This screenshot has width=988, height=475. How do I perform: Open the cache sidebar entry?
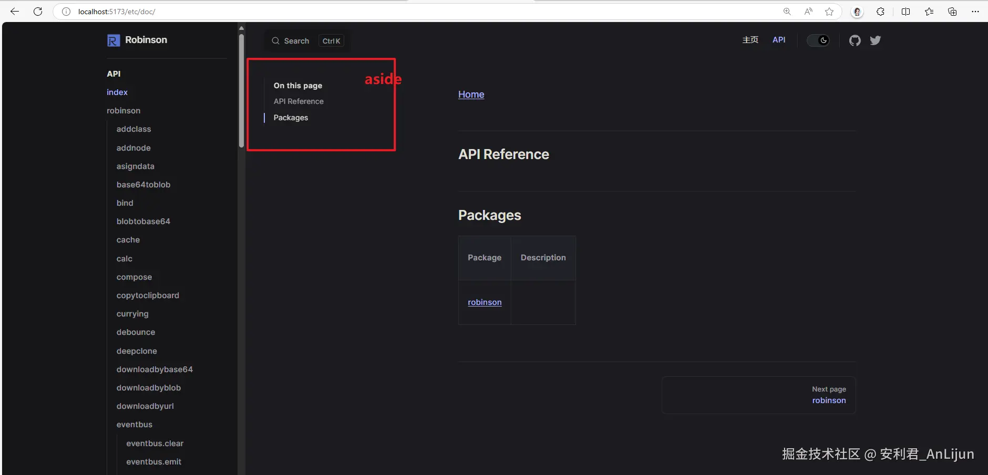[x=128, y=240]
